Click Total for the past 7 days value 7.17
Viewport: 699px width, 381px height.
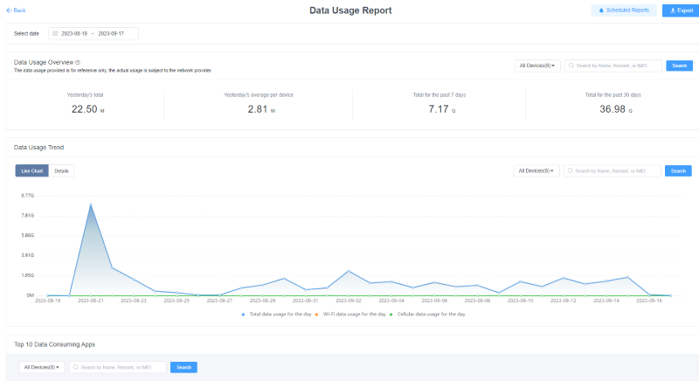coord(439,109)
